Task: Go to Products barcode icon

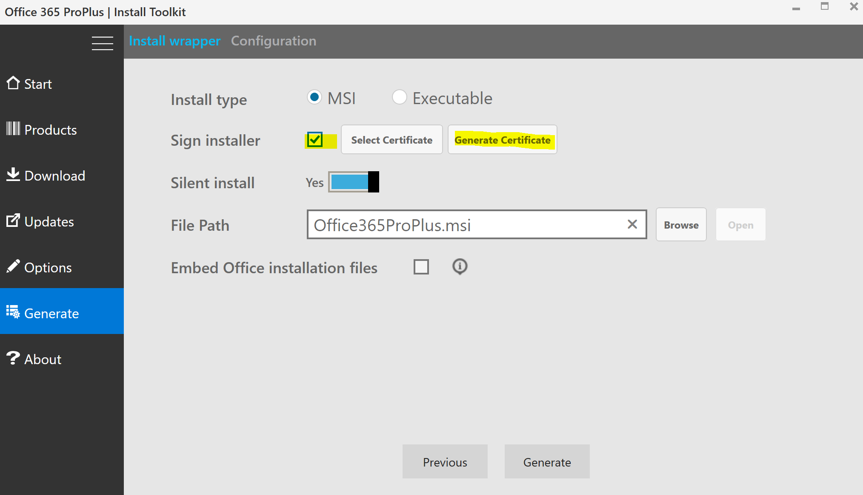Action: 13,129
